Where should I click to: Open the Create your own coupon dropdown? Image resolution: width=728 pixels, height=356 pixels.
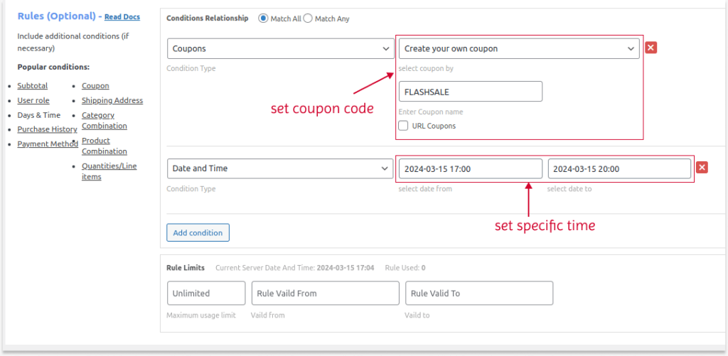(x=519, y=48)
